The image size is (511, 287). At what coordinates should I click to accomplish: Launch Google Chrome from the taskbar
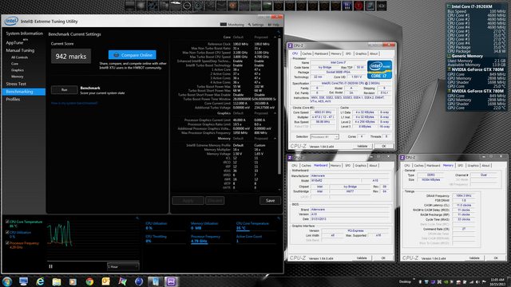tap(89, 281)
